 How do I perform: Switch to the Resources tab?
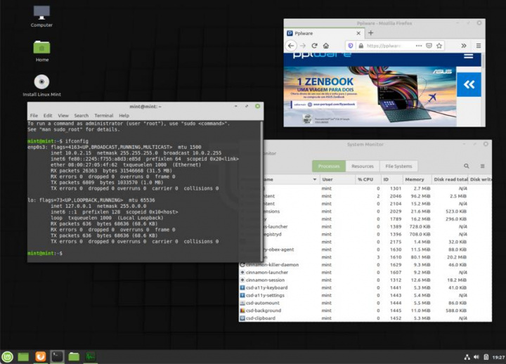(363, 167)
